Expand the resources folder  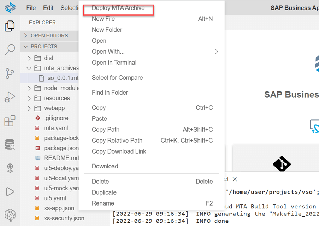point(29,98)
